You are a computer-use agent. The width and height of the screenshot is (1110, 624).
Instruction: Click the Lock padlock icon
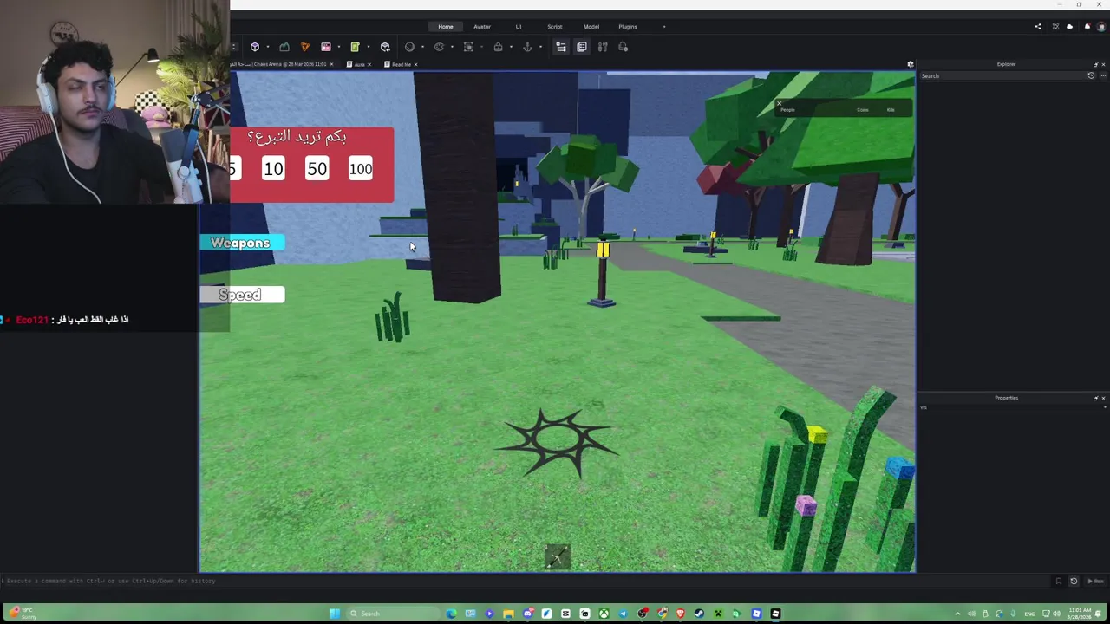click(498, 47)
